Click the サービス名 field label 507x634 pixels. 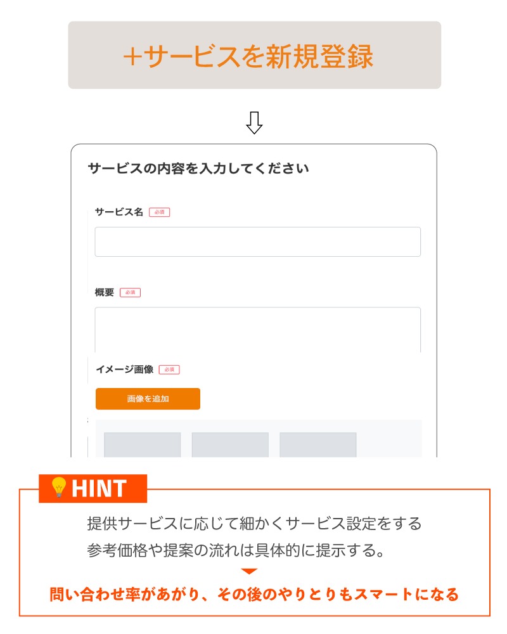[x=119, y=212]
